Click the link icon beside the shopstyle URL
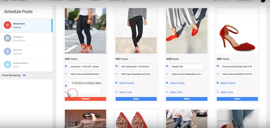This screenshot has width=270, height=128. (x=116, y=74)
